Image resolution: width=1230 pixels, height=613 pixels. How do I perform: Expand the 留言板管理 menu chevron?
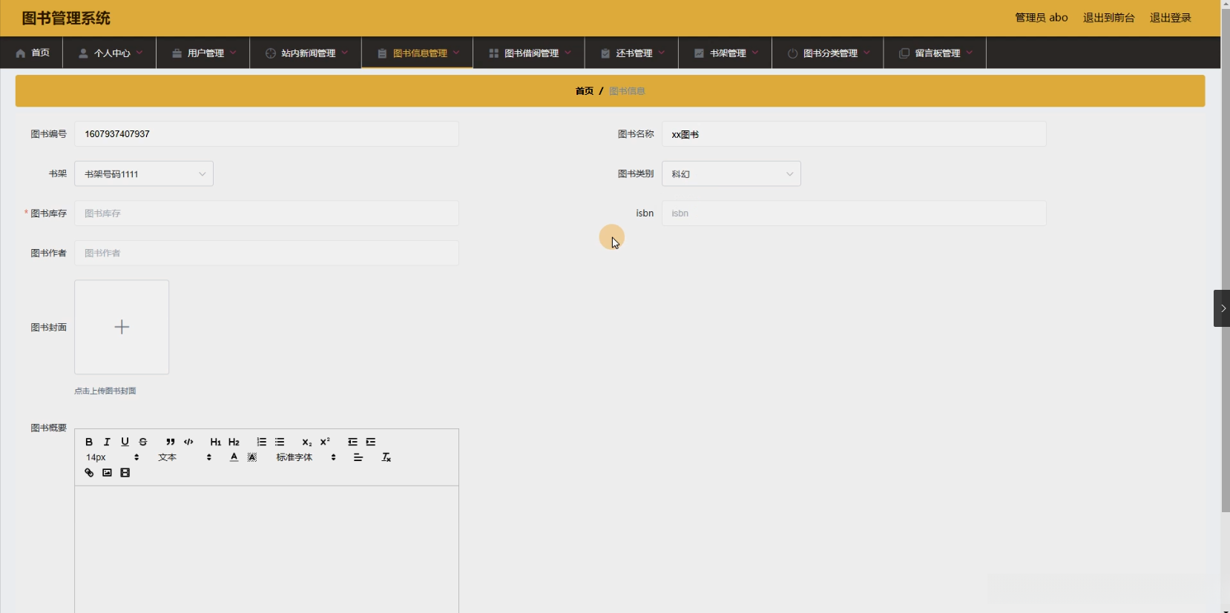click(970, 53)
